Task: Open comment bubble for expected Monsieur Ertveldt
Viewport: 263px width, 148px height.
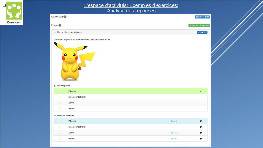Action: 201,127
